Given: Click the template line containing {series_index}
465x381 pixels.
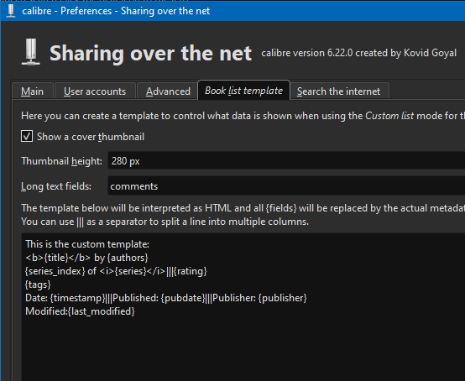Looking at the screenshot, I should [x=116, y=271].
